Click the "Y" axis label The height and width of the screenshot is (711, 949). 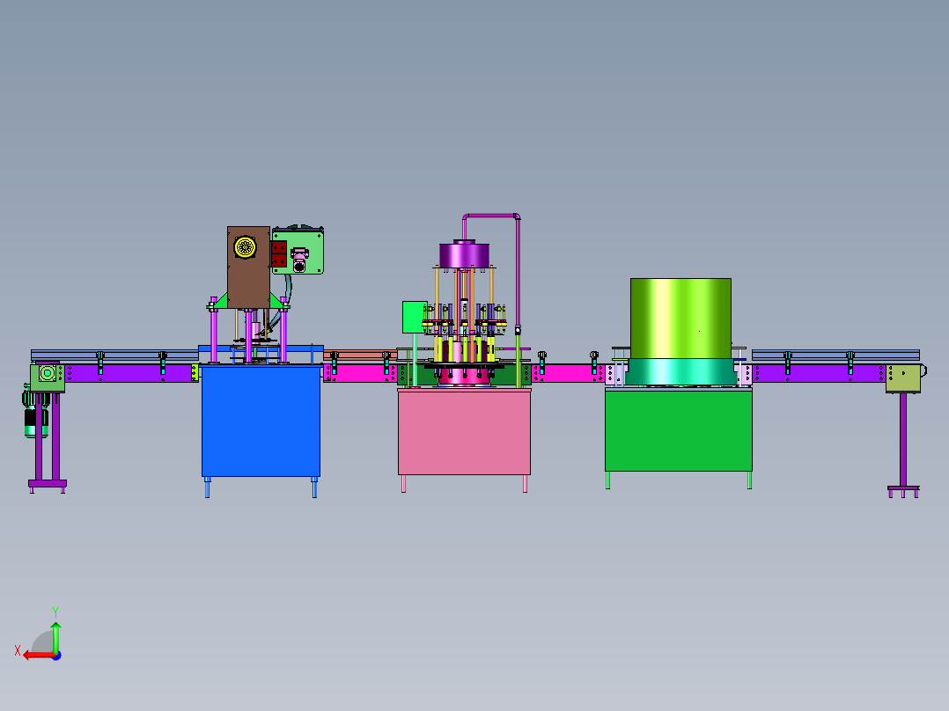click(x=55, y=612)
